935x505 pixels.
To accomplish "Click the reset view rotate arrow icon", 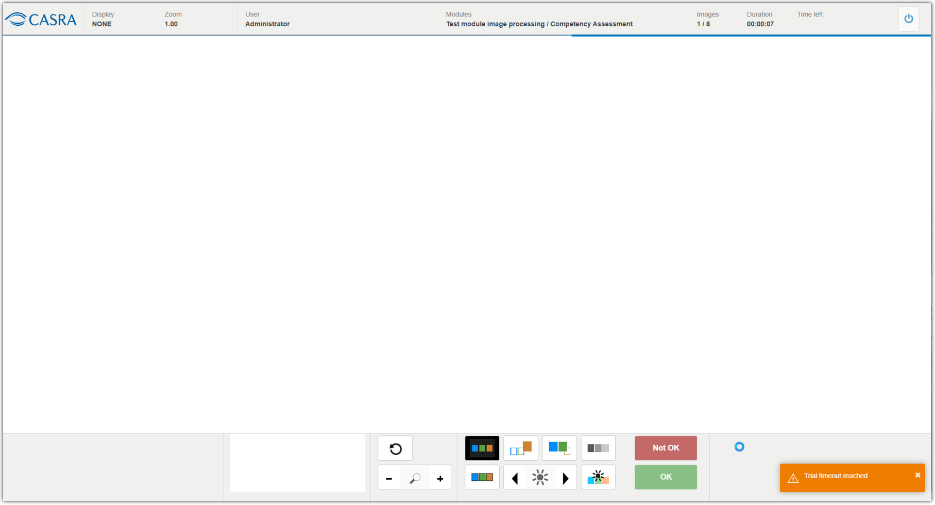I will point(395,449).
